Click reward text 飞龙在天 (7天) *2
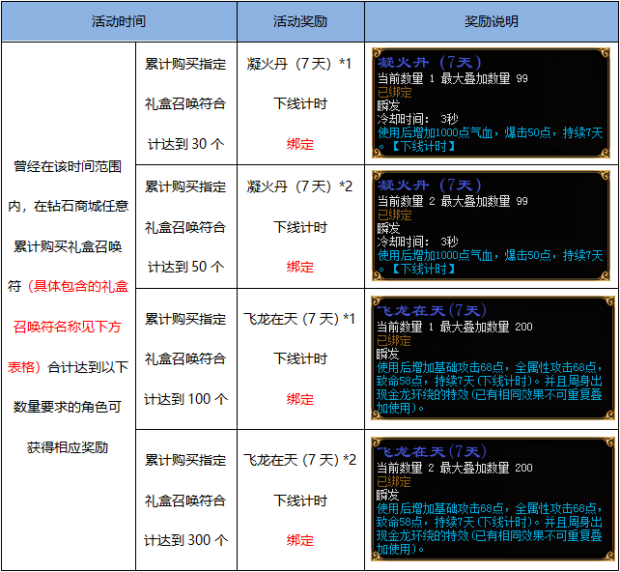 pyautogui.click(x=299, y=460)
